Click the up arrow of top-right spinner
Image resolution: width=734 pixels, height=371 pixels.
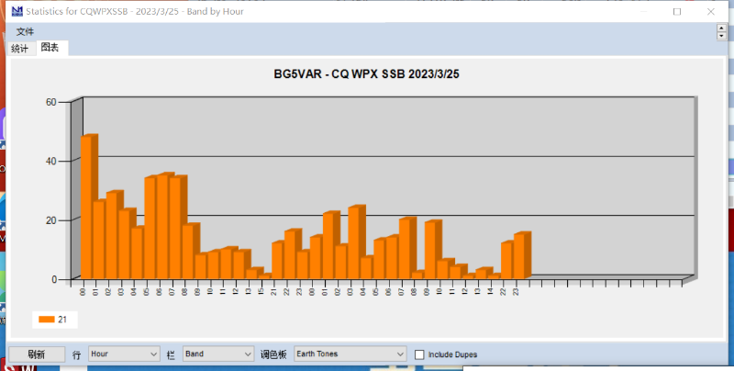tap(721, 29)
